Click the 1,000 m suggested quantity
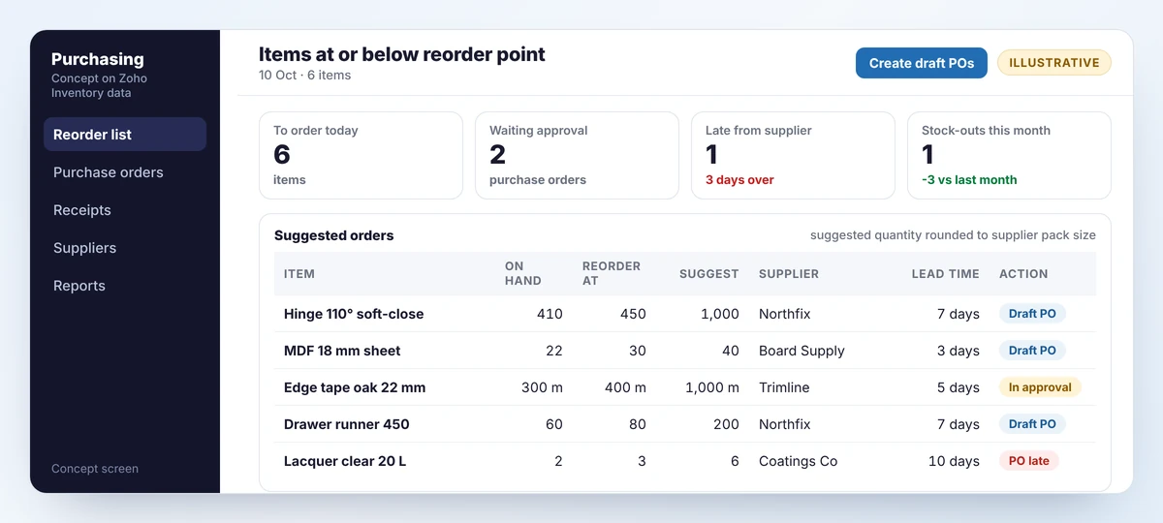 [x=712, y=387]
